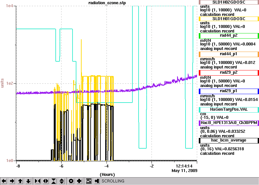The width and height of the screenshot is (259, 185).
Task: Compress the time axis with the inward-triangles icon
Action: (38, 181)
